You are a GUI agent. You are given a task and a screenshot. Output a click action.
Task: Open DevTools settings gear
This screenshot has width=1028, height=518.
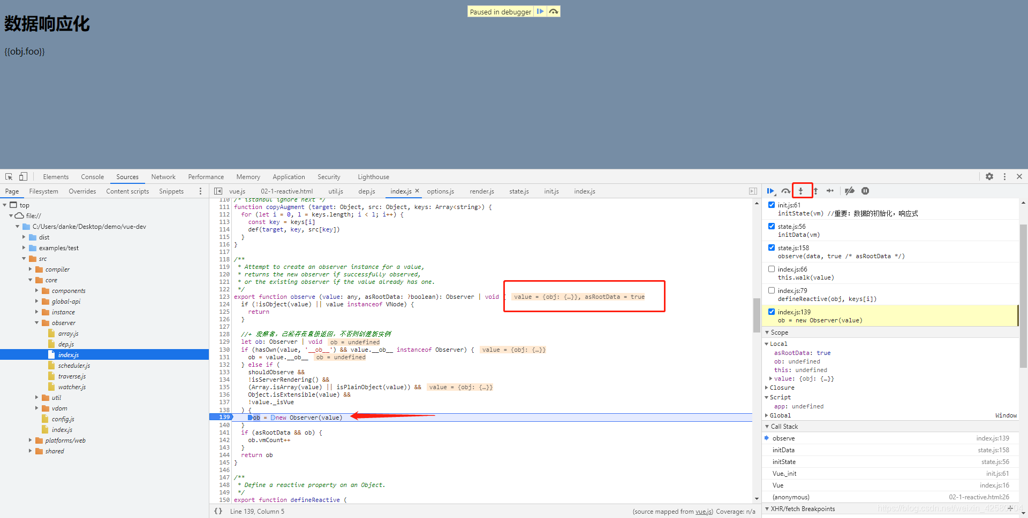pos(989,176)
